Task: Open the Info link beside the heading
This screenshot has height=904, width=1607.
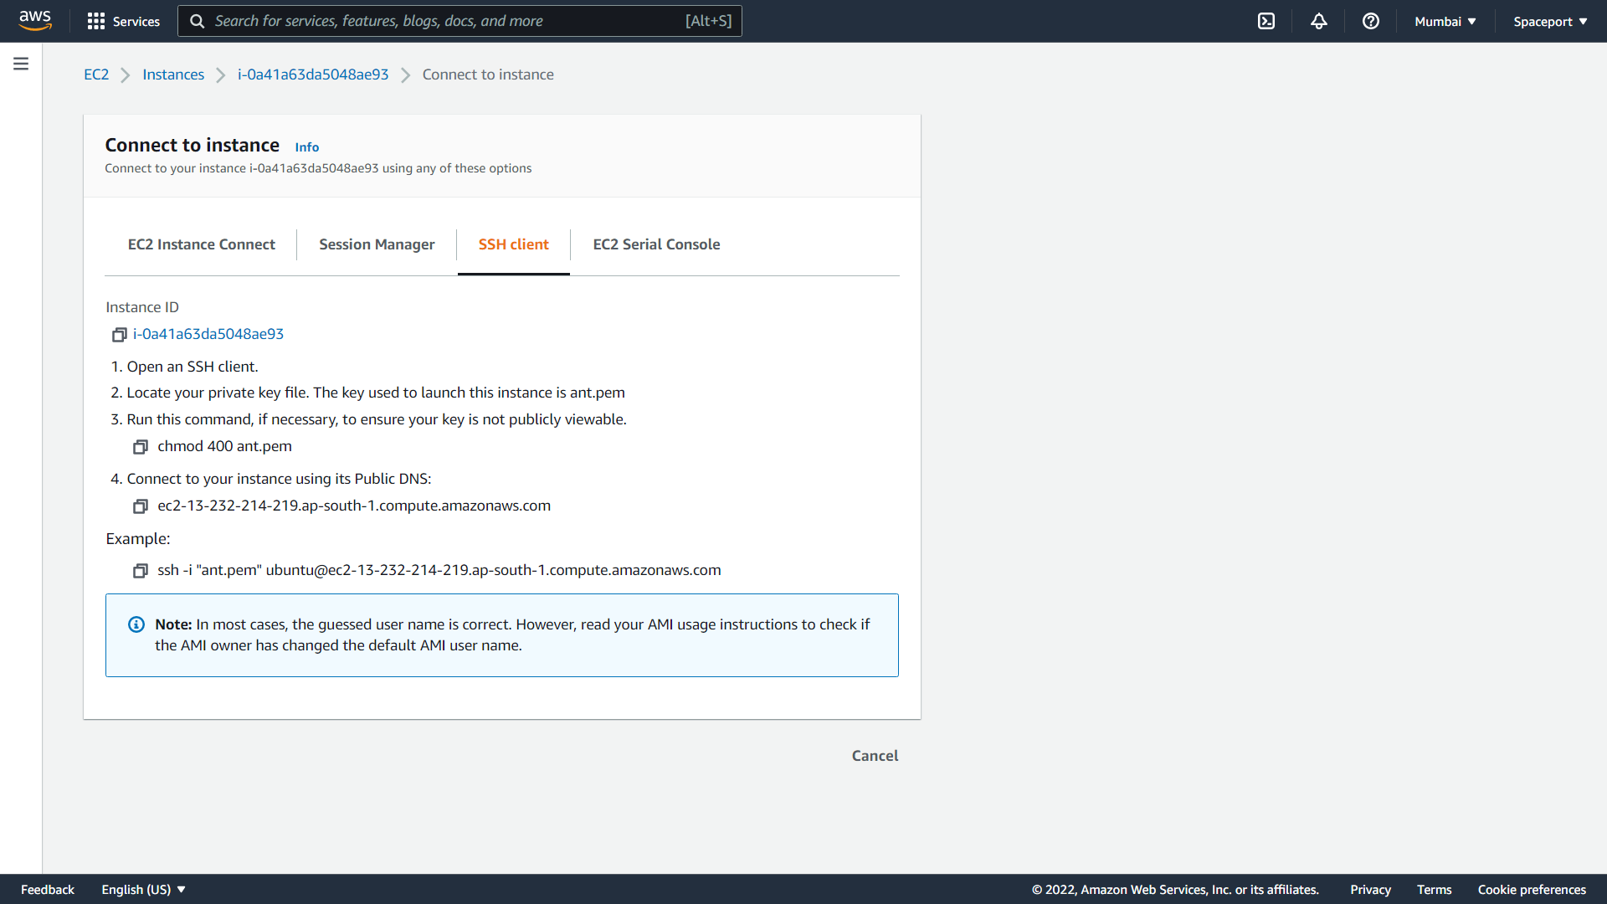Action: (306, 147)
